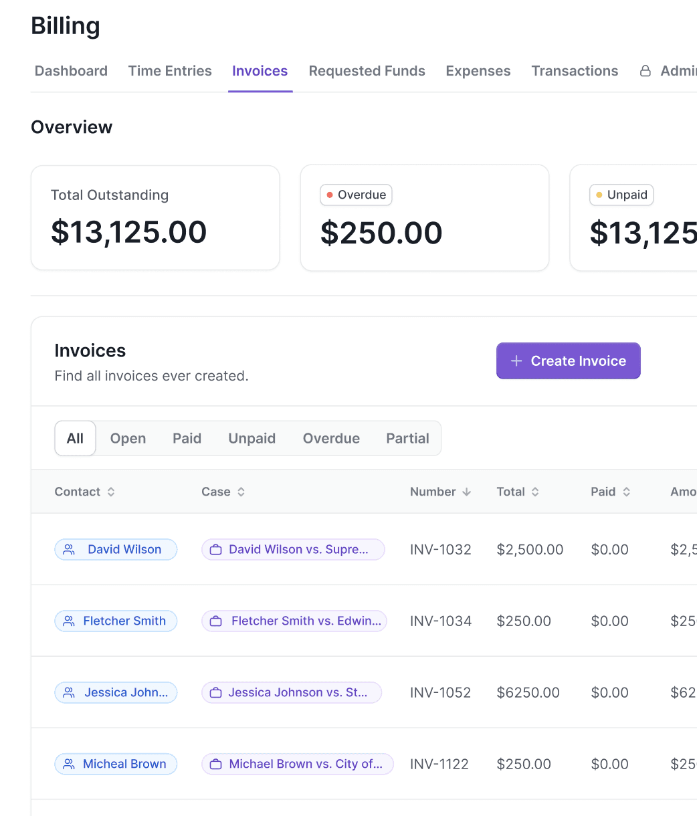Open Fletcher Smith vs. Edwin... case
Viewport: 697px width, 816px height.
[294, 621]
